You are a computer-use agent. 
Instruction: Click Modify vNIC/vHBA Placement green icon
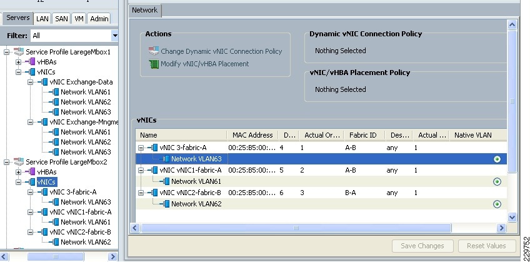tap(153, 64)
